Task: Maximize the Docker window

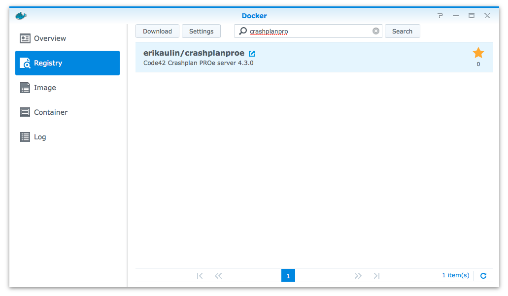Action: click(472, 16)
